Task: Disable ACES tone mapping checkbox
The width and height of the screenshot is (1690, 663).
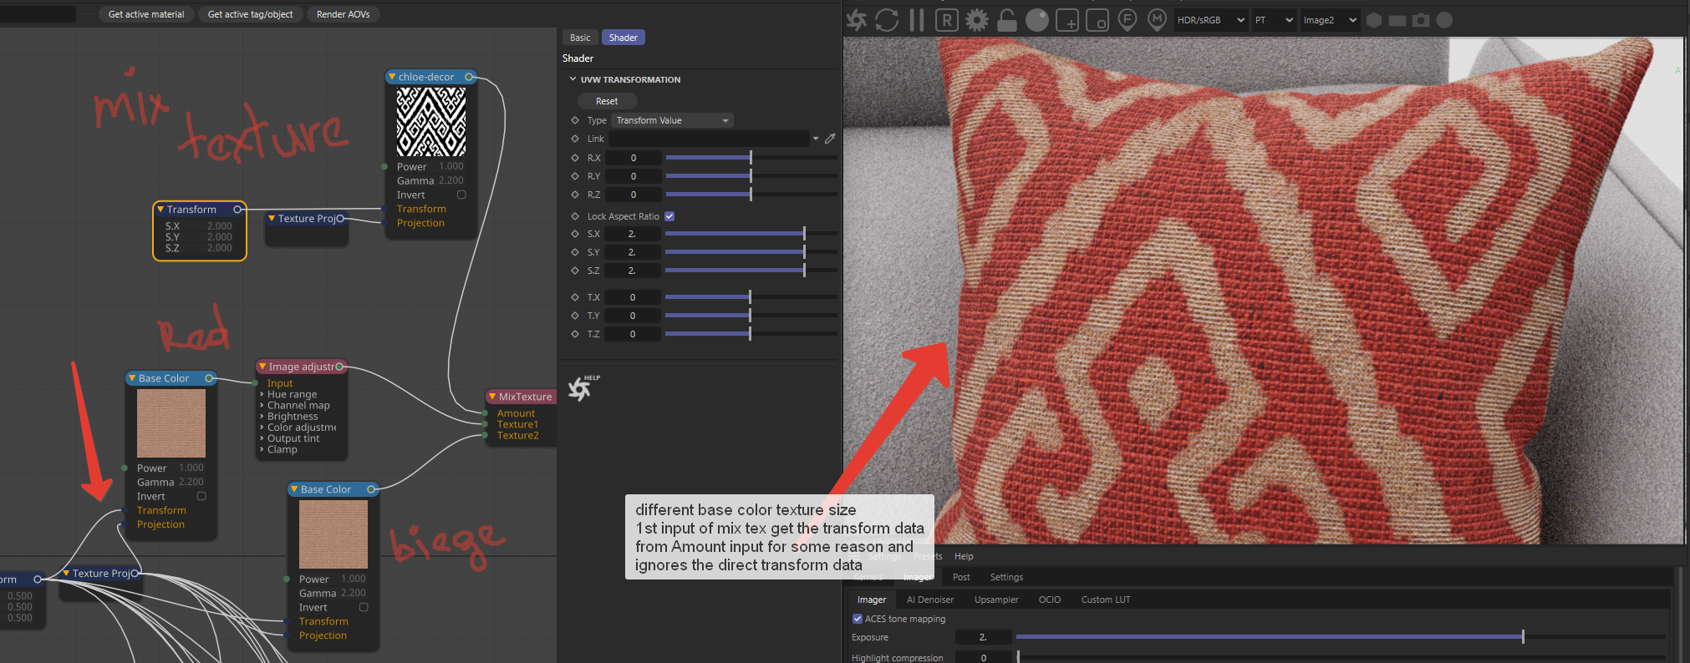Action: click(x=858, y=619)
